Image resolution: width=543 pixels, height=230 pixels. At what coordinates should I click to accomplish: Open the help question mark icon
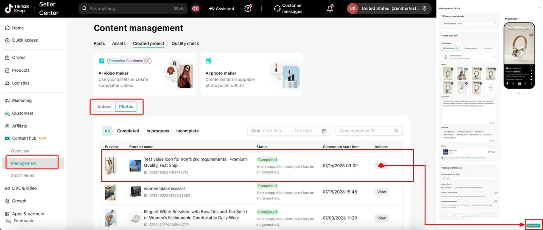248,8
